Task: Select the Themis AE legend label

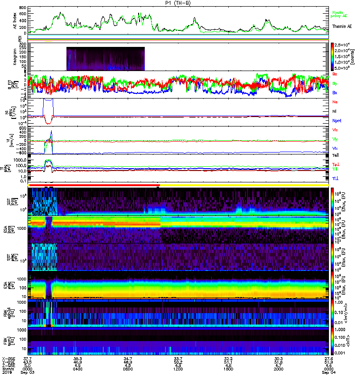Action: coord(342,27)
